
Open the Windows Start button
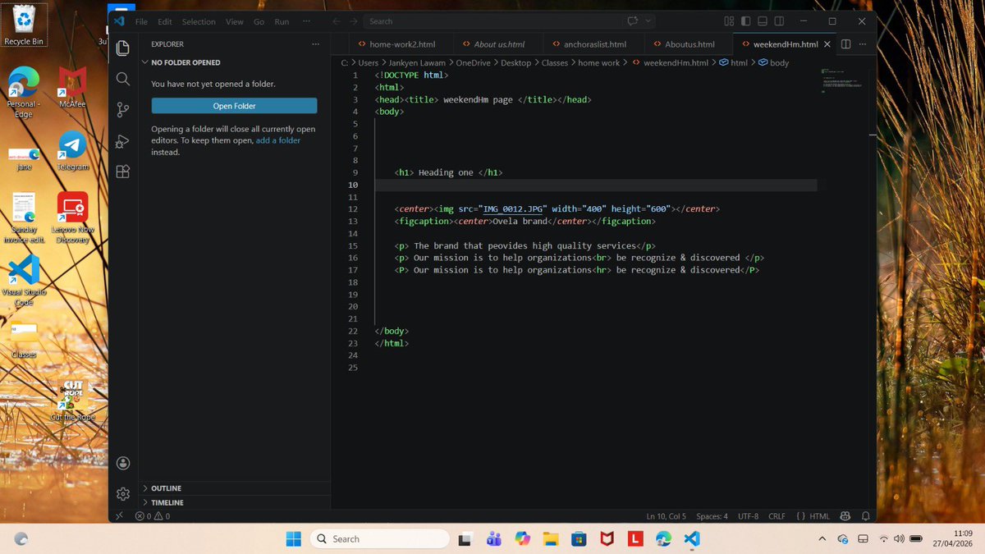pyautogui.click(x=293, y=538)
